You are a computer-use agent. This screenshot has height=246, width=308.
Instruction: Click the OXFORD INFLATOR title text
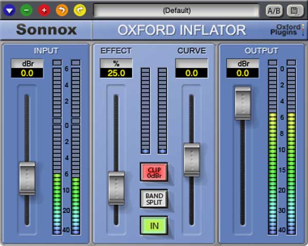click(182, 30)
